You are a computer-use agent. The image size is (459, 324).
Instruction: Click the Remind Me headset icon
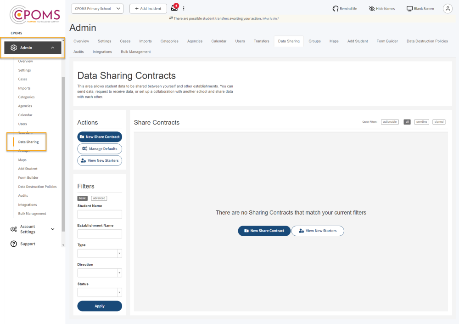tap(336, 9)
